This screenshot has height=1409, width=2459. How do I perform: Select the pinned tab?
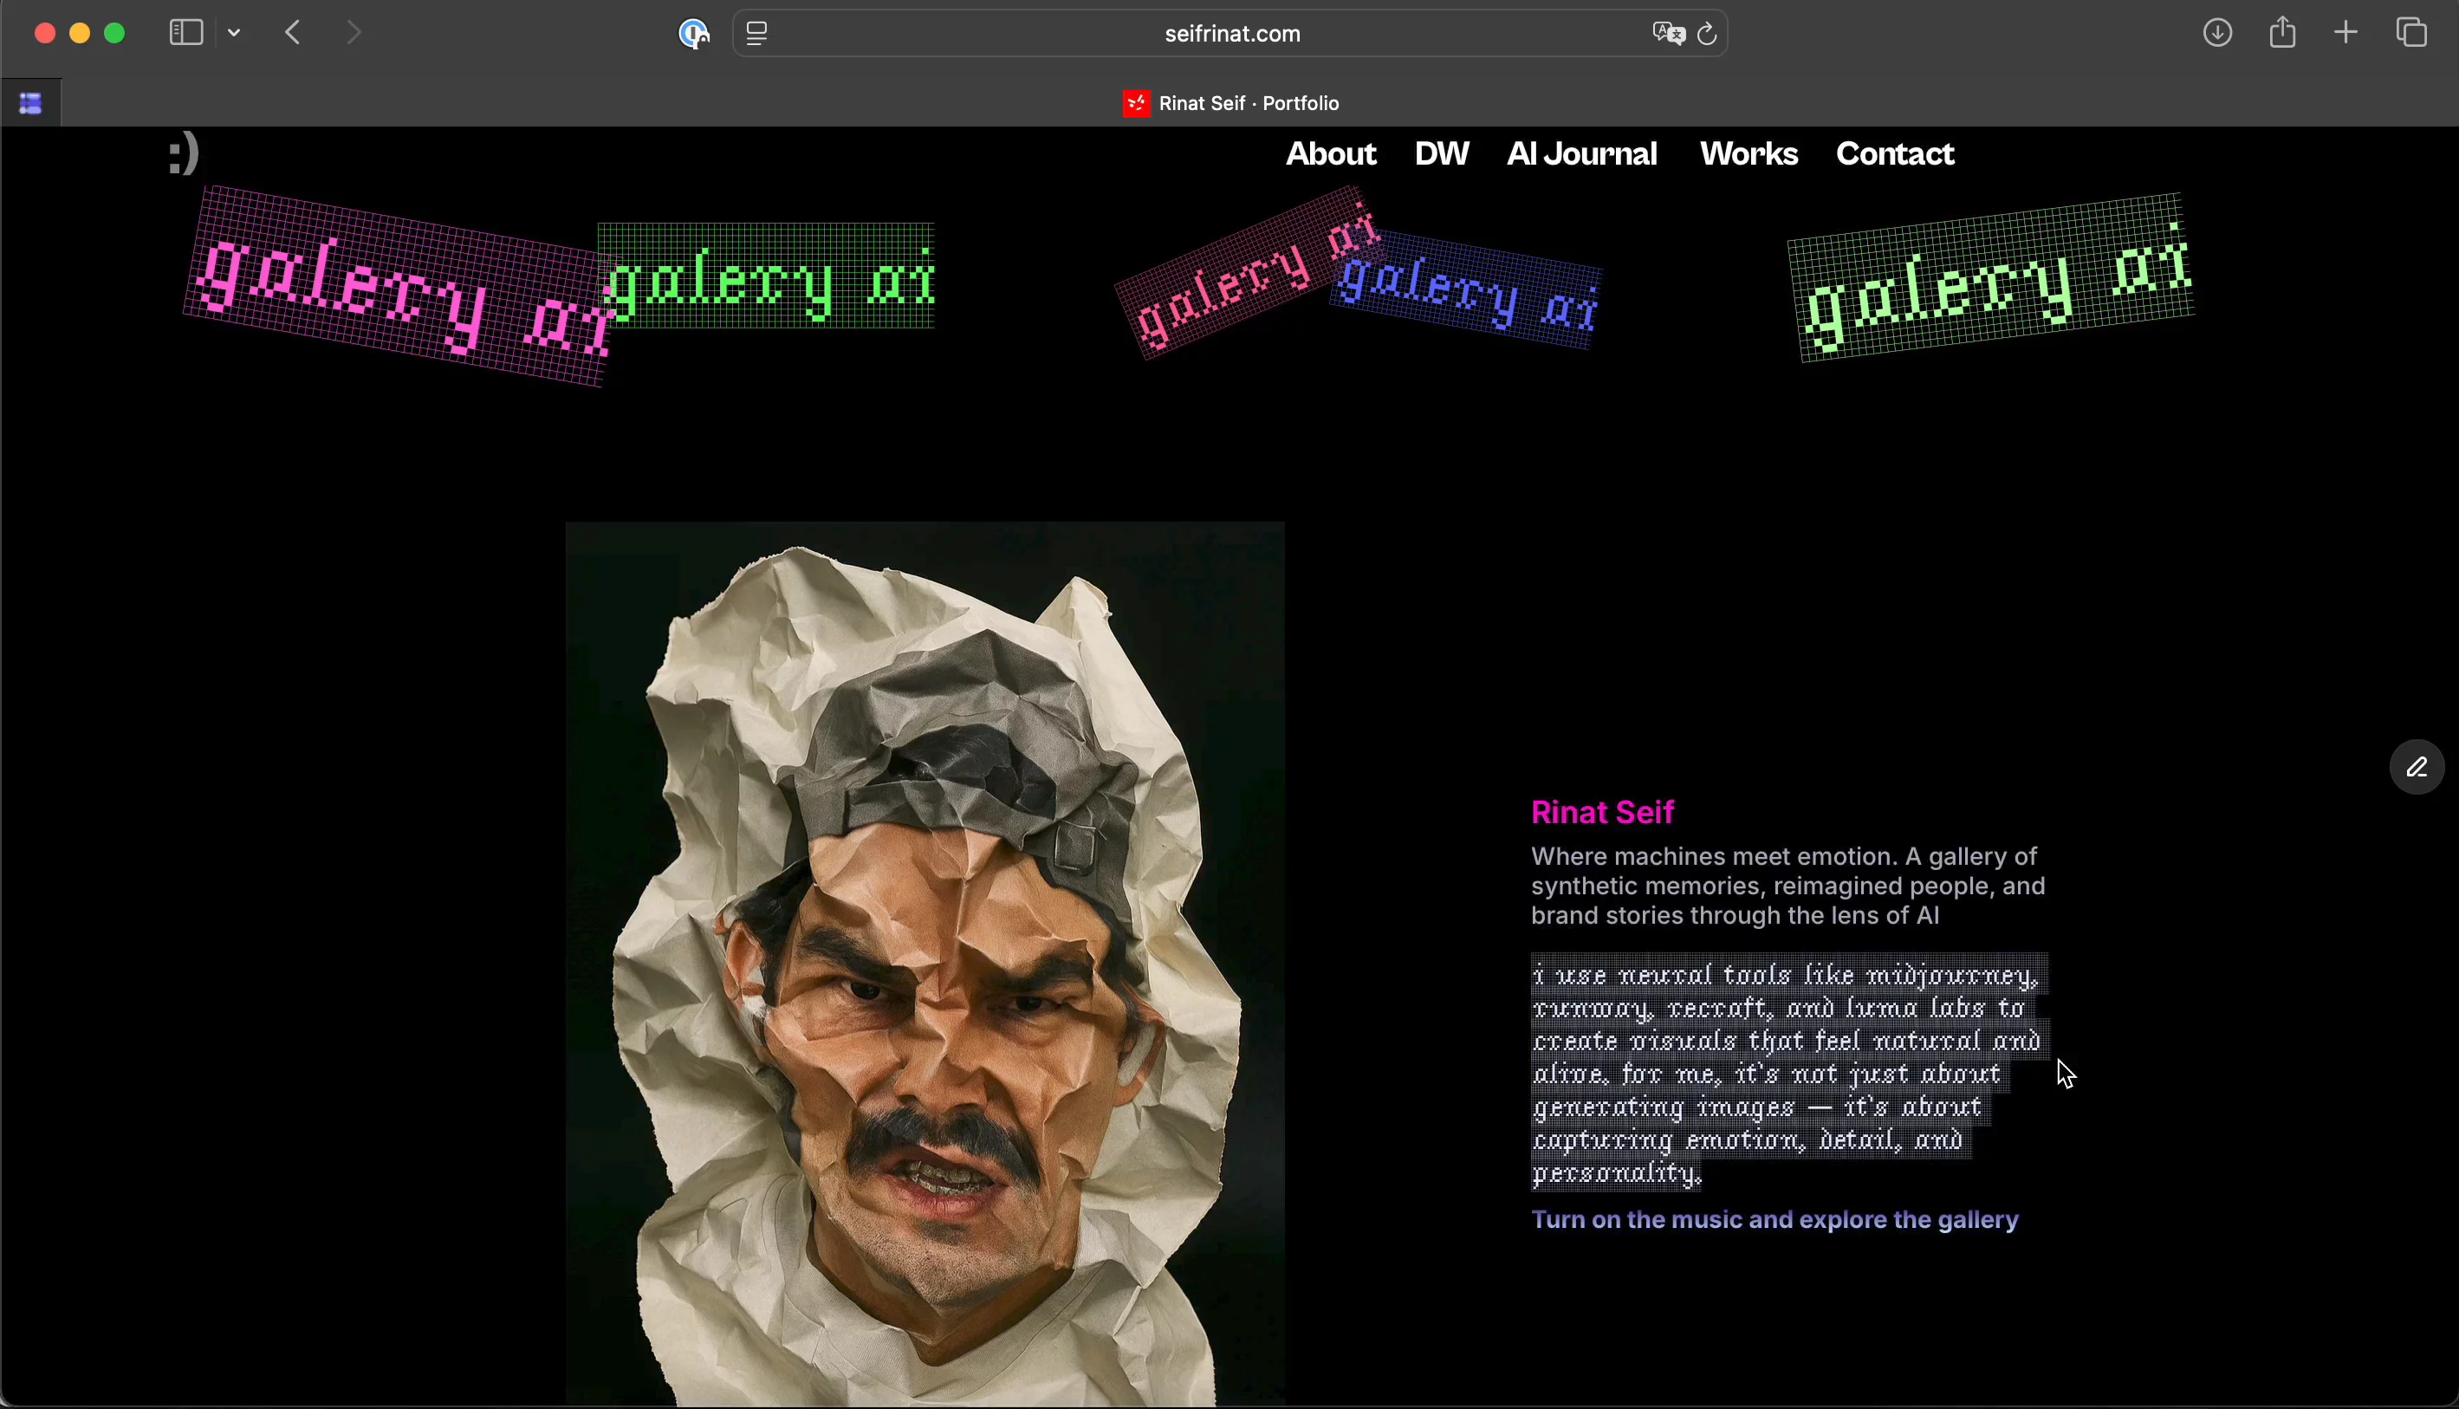pyautogui.click(x=32, y=102)
